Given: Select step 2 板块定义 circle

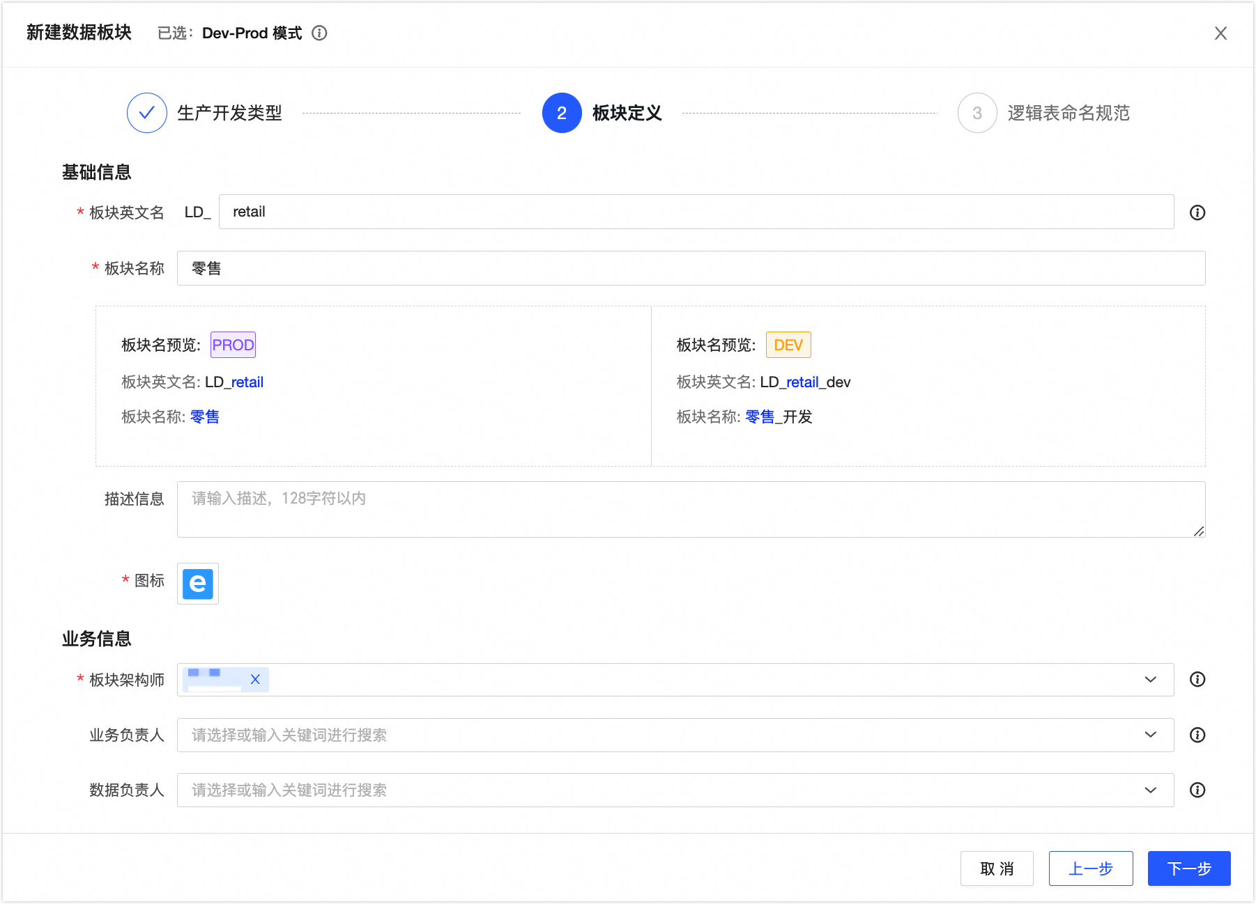Looking at the screenshot, I should pos(562,113).
